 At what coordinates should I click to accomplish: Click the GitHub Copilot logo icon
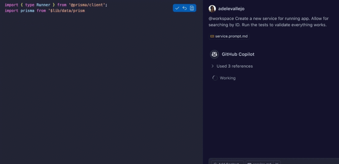tap(214, 54)
